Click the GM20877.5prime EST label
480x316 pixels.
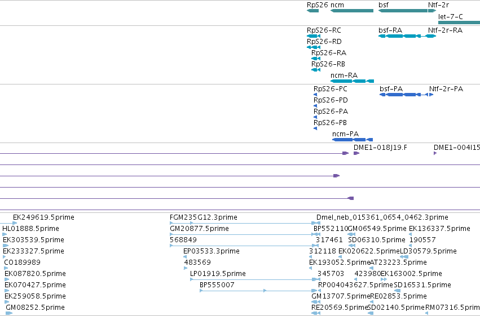coord(199,229)
